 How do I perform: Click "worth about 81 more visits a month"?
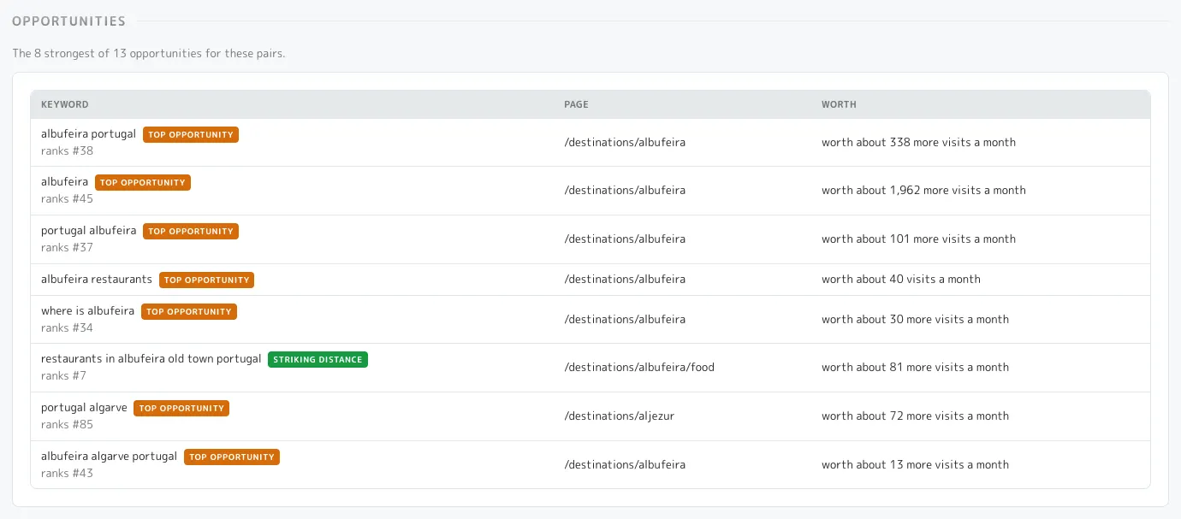pos(915,368)
